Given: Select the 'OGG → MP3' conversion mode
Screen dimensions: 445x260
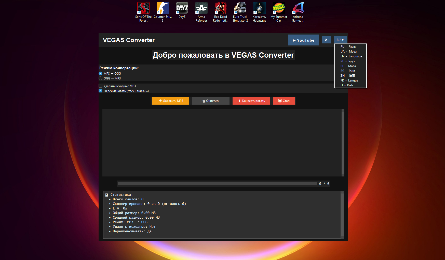Looking at the screenshot, I should 100,78.
